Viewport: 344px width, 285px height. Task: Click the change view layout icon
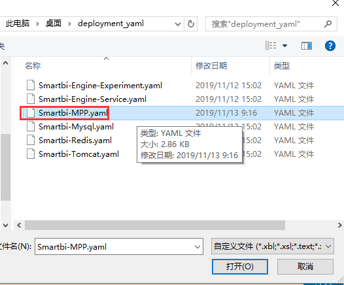pyautogui.click(x=271, y=46)
